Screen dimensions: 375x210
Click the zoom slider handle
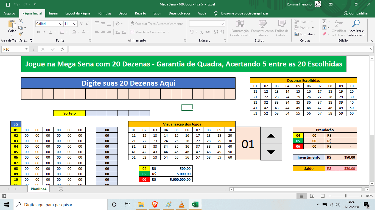tap(346, 196)
